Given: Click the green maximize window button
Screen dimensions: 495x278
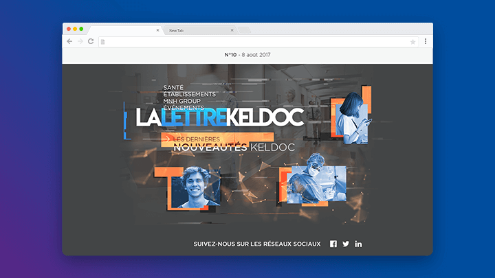Looking at the screenshot, I should coord(81,29).
